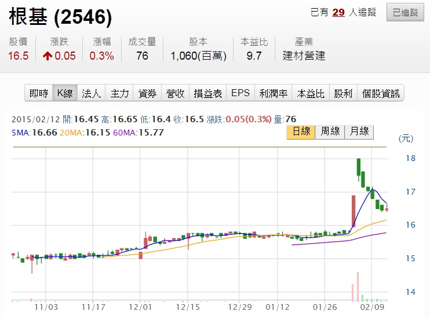Switch to the 利潤率 tab

[x=274, y=93]
